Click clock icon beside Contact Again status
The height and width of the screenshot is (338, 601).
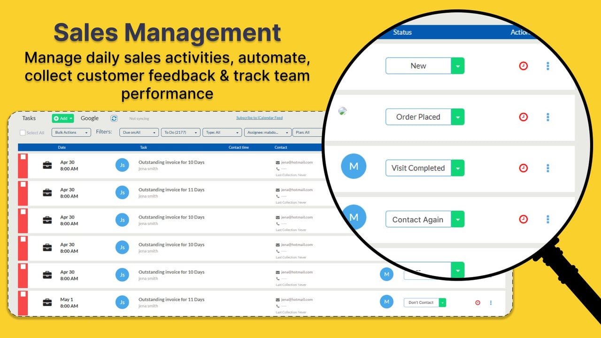523,219
